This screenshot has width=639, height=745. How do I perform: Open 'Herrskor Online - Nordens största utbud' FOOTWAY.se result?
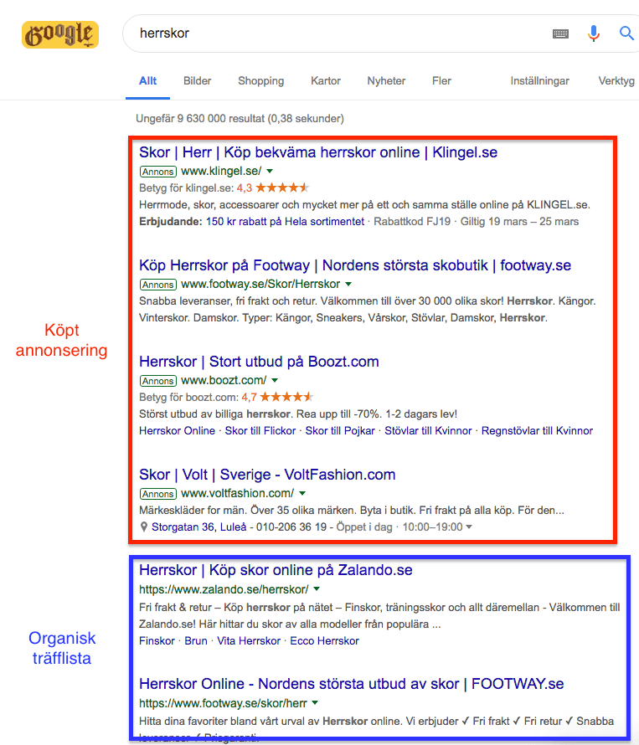352,684
